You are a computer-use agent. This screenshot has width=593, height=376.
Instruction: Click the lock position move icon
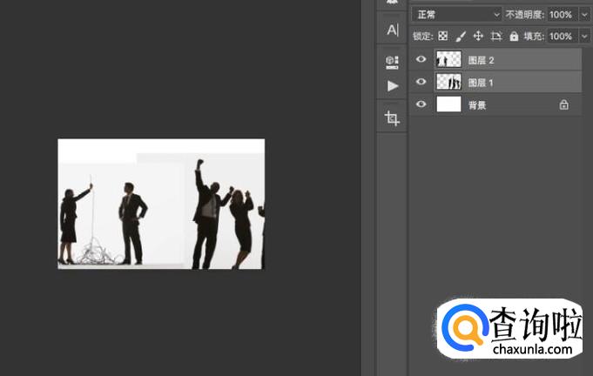pos(478,37)
